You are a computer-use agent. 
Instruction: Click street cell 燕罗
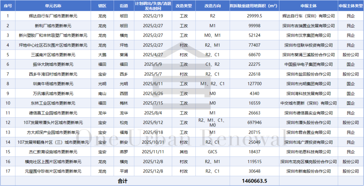[124, 152]
